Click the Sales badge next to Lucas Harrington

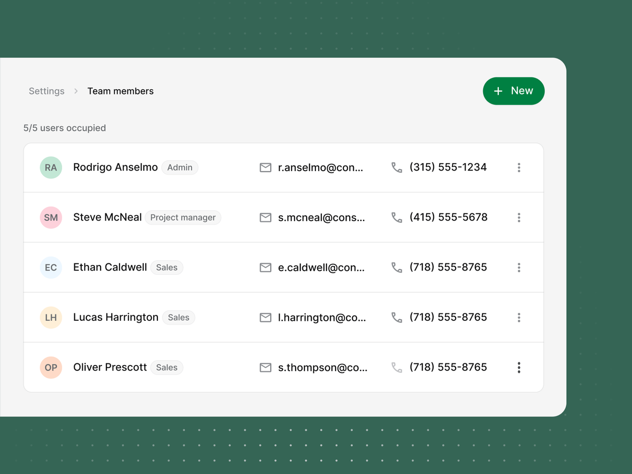coord(179,318)
